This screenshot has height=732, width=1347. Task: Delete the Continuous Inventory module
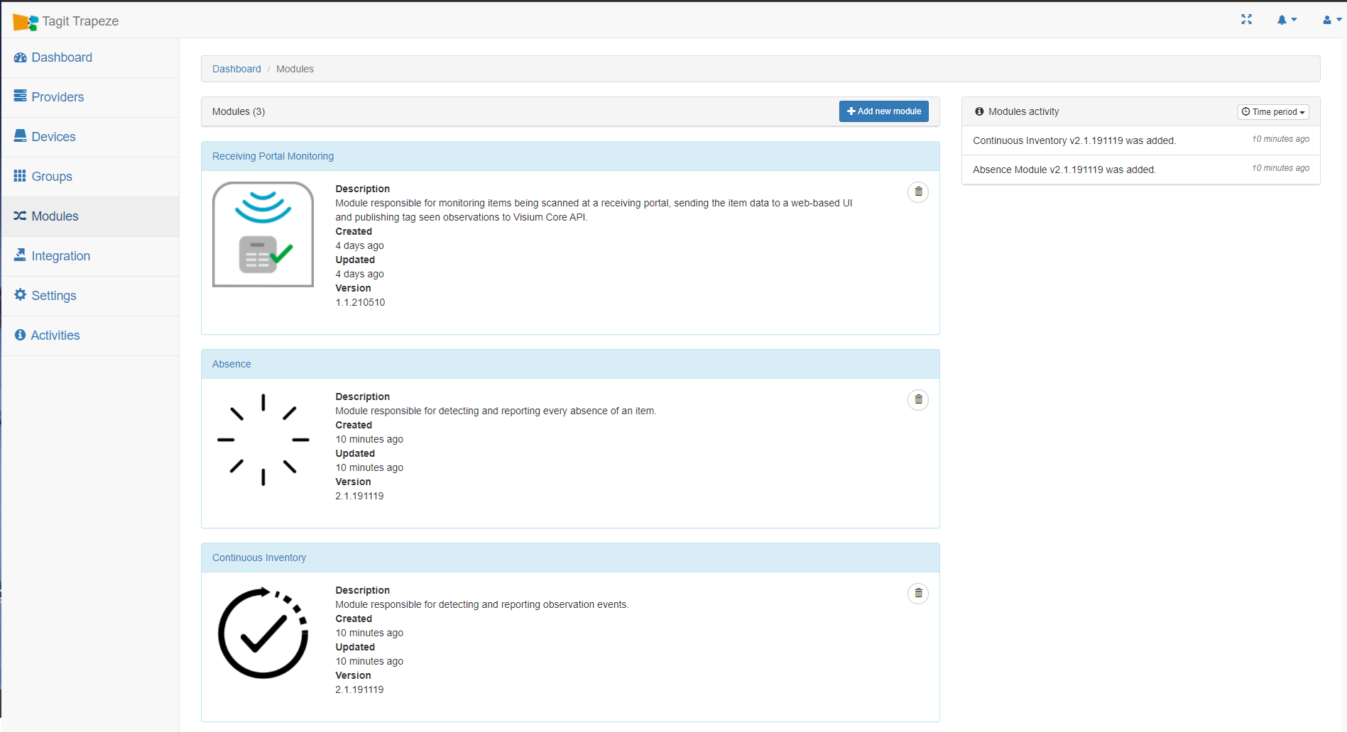[x=918, y=594]
